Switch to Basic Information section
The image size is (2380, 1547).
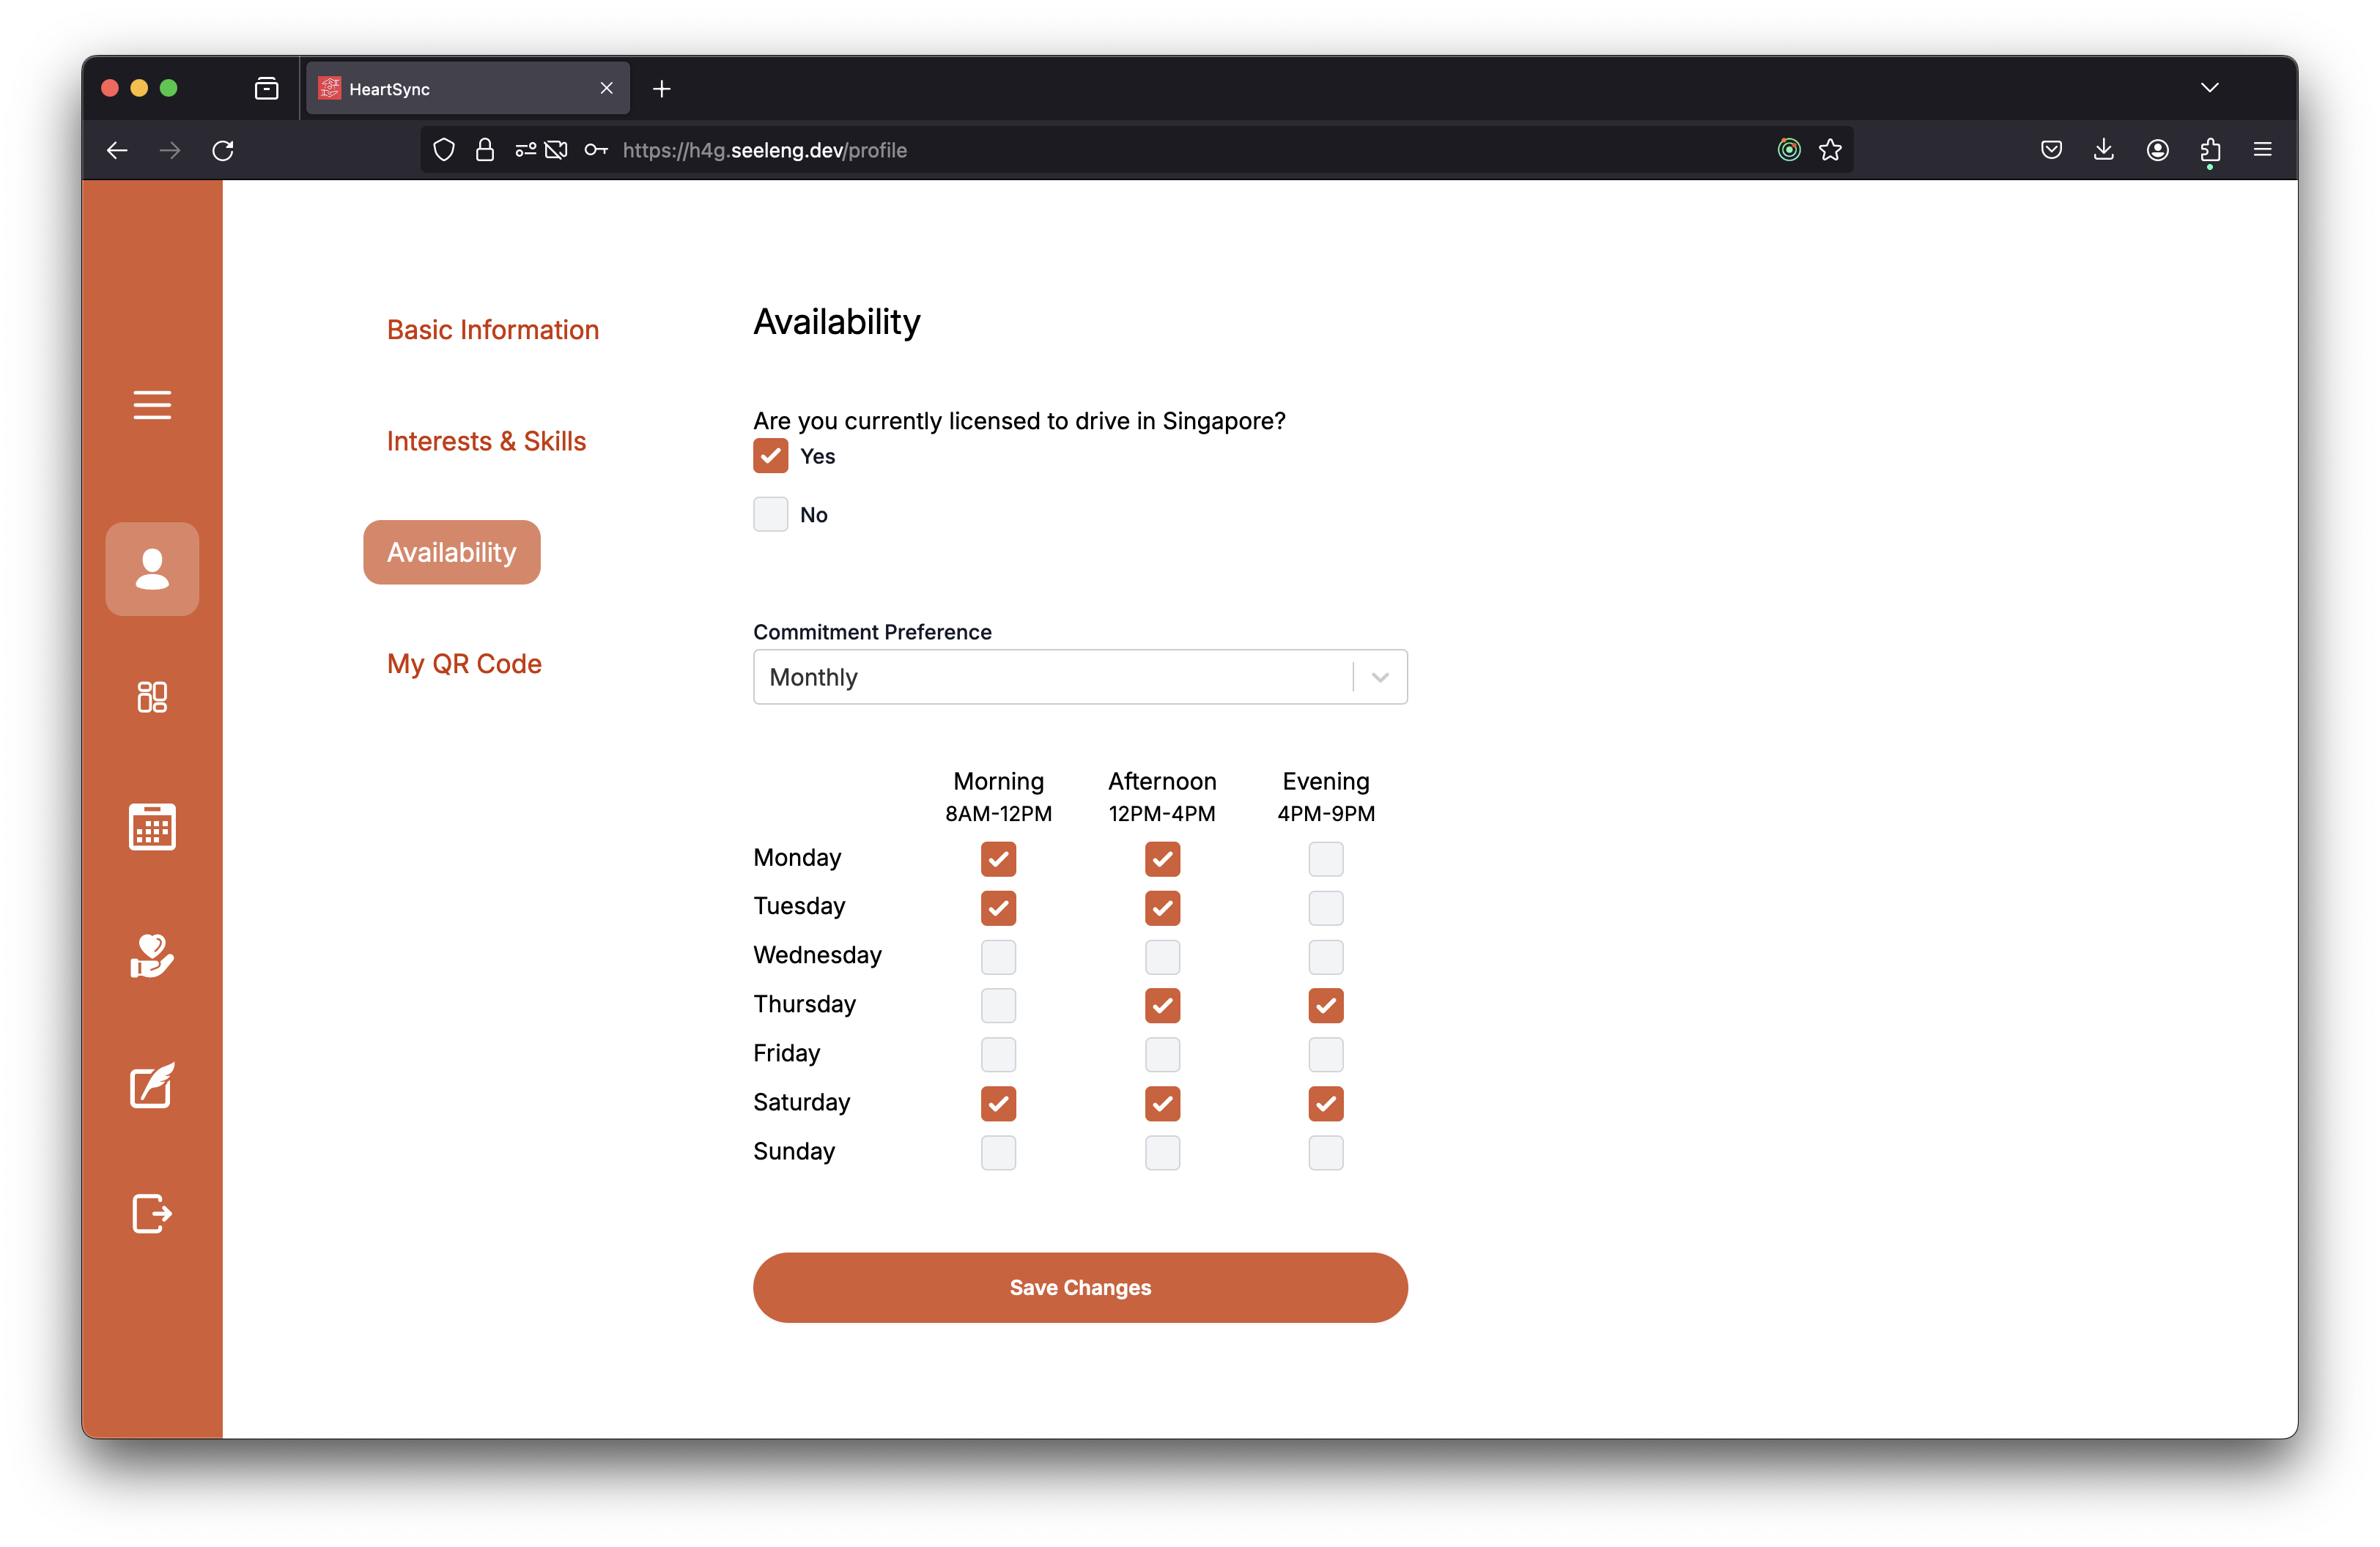(x=493, y=330)
